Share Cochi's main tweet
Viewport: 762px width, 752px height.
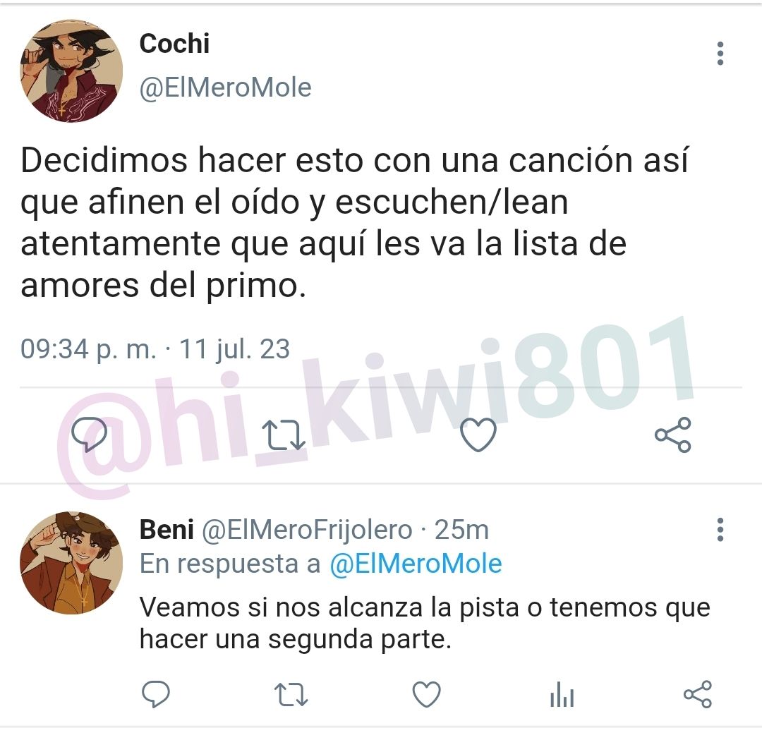[x=672, y=435]
